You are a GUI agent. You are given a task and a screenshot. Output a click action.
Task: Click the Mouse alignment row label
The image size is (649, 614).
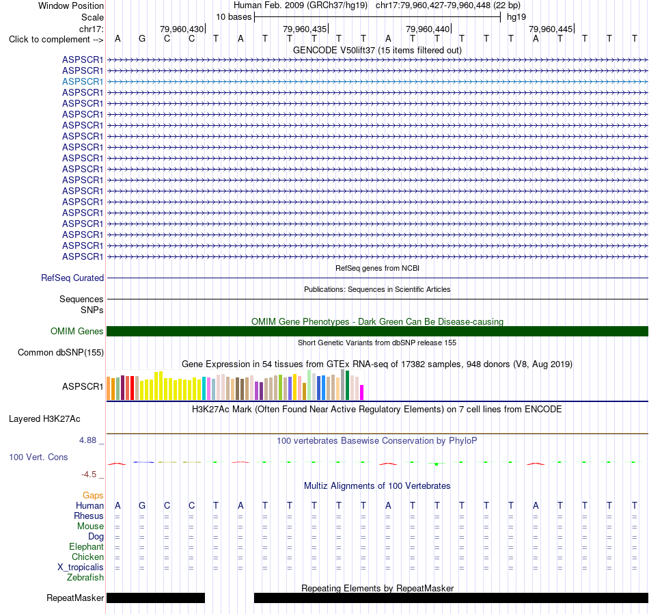pyautogui.click(x=90, y=526)
